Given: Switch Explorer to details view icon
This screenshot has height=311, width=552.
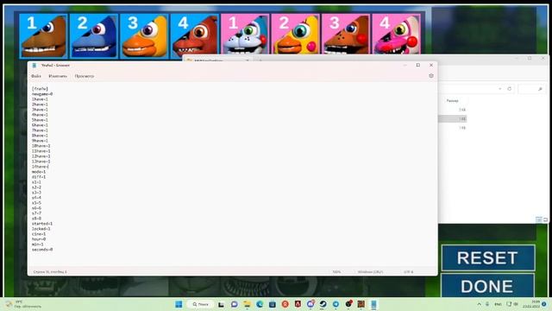Looking at the screenshot, I should click(538, 219).
